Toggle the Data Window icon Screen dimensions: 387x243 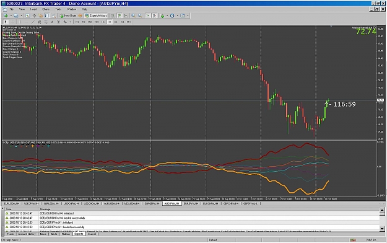pos(34,15)
